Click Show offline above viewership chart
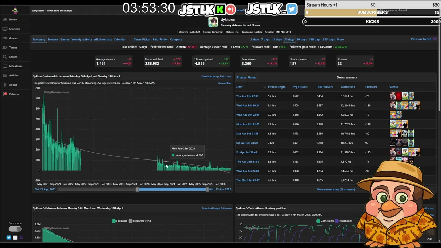 [x=224, y=83]
